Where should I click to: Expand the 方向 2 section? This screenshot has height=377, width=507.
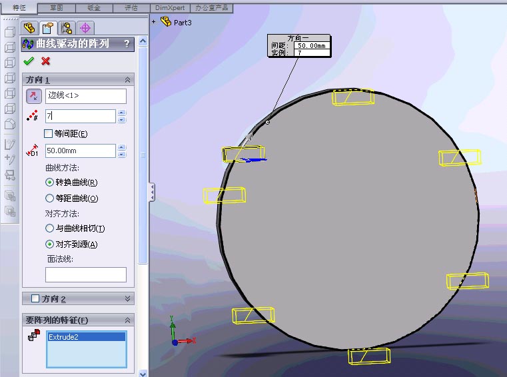coord(127,298)
